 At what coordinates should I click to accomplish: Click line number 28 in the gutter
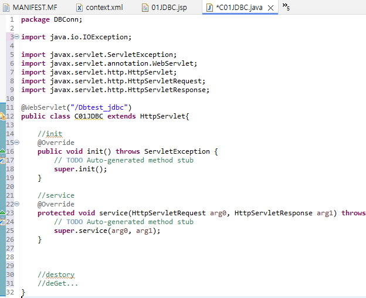click(x=10, y=257)
